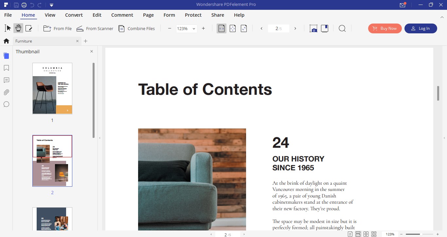This screenshot has width=447, height=237.
Task: Click the Buy Now button
Action: 384,28
